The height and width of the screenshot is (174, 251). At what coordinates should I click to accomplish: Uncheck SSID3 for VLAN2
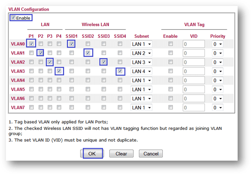[x=104, y=62]
